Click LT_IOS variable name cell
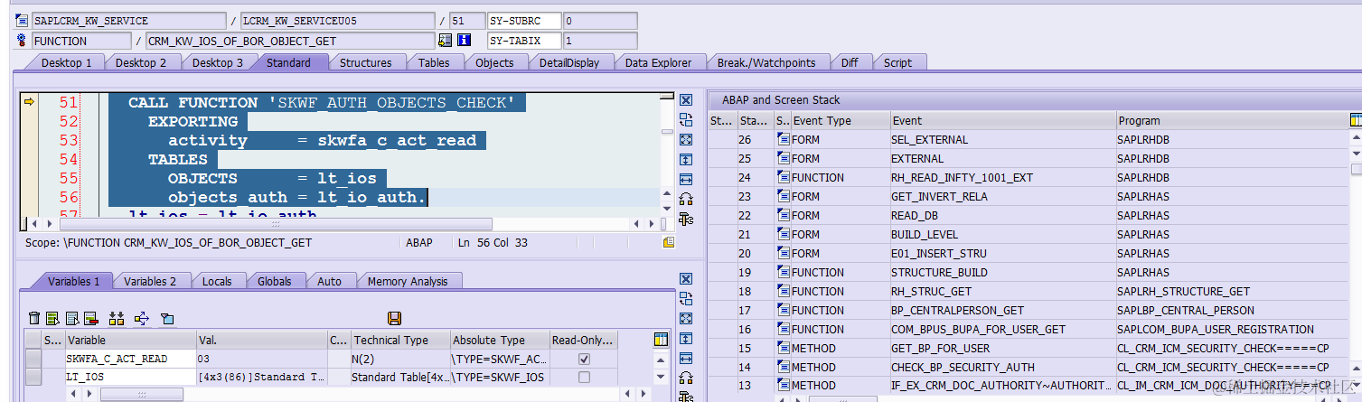 click(x=129, y=377)
